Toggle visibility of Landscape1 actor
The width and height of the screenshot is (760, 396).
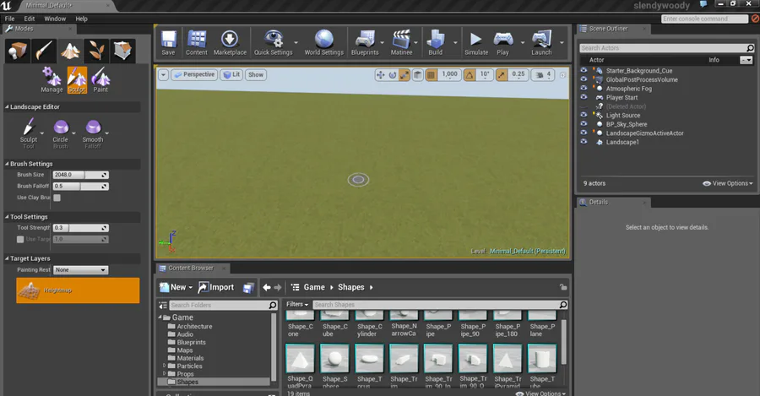(584, 142)
